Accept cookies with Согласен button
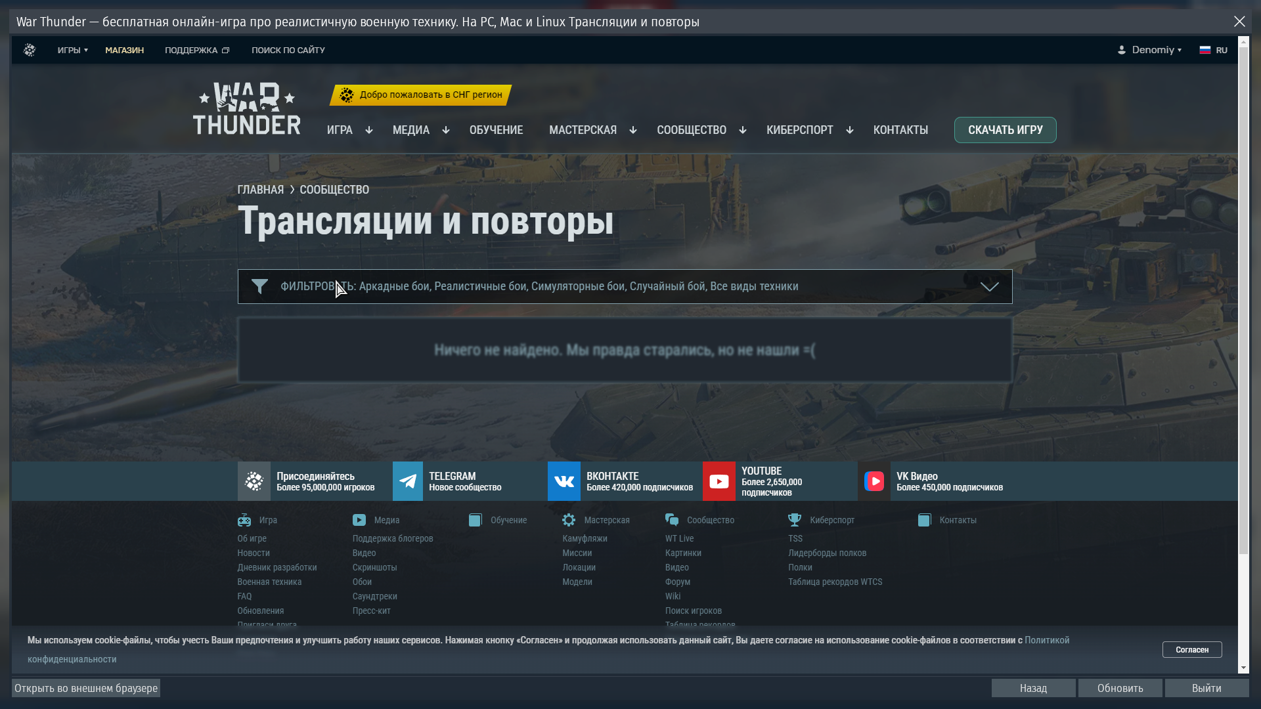Image resolution: width=1261 pixels, height=709 pixels. tap(1191, 649)
